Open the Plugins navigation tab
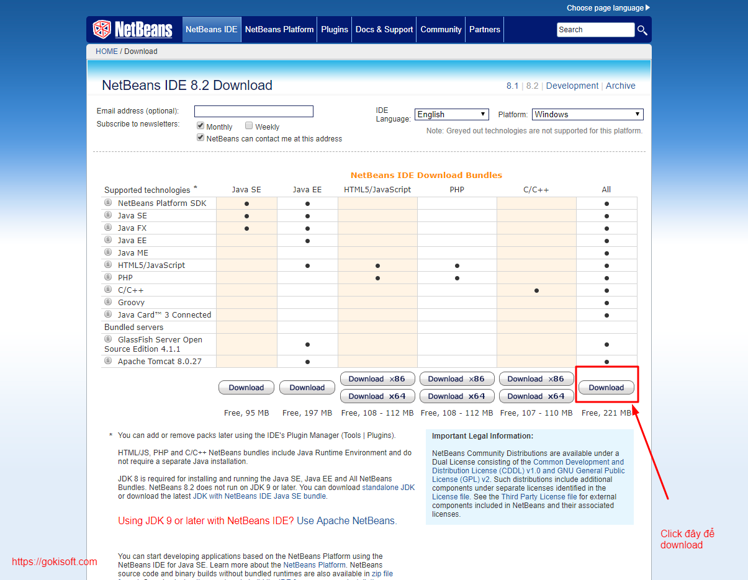The height and width of the screenshot is (580, 748). pyautogui.click(x=335, y=29)
